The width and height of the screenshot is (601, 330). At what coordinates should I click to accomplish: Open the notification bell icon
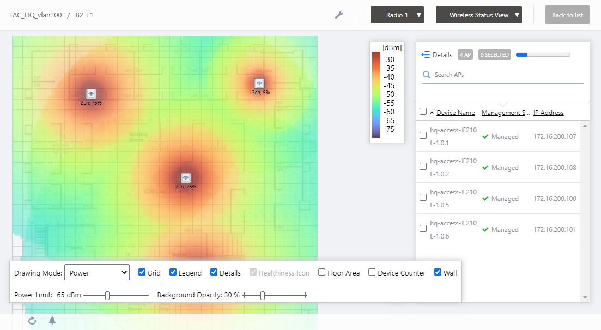click(52, 321)
